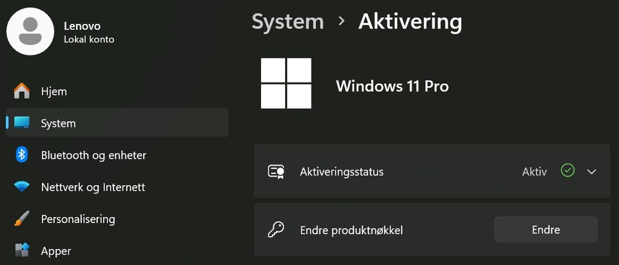Click the Wi-Fi network icon
619x265 pixels.
(x=22, y=187)
